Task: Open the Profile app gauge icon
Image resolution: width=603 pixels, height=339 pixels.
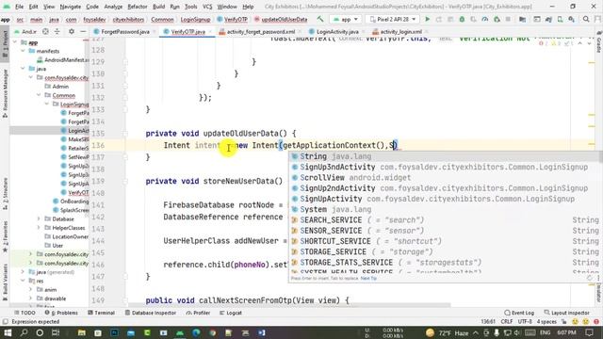Action: [485, 19]
